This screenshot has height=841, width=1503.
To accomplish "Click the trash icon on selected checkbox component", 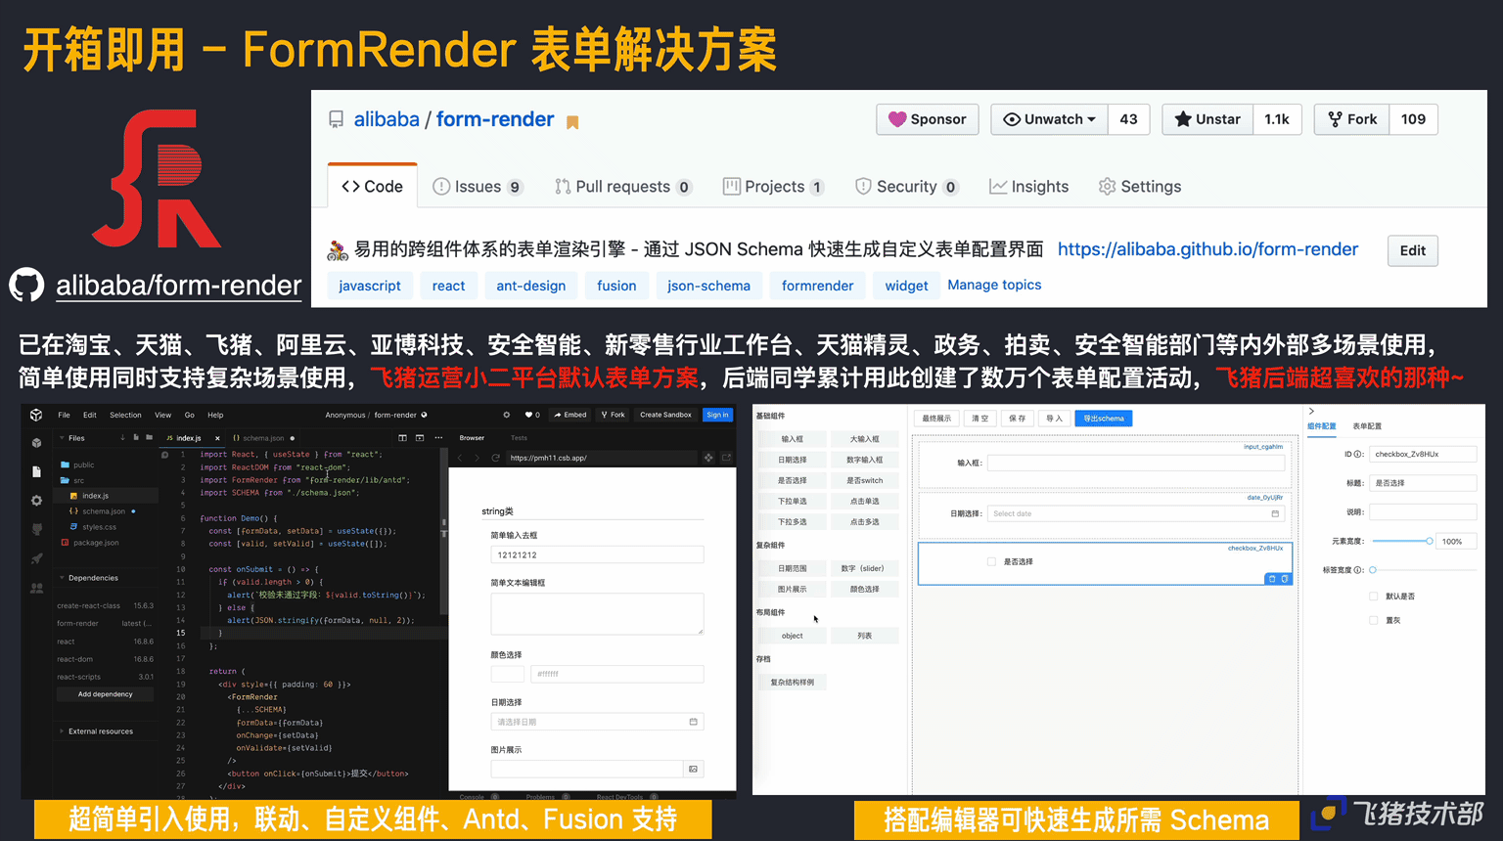I will tap(1272, 579).
